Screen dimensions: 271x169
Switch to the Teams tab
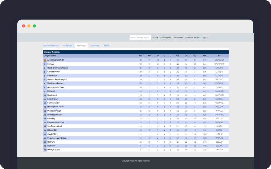click(x=106, y=45)
